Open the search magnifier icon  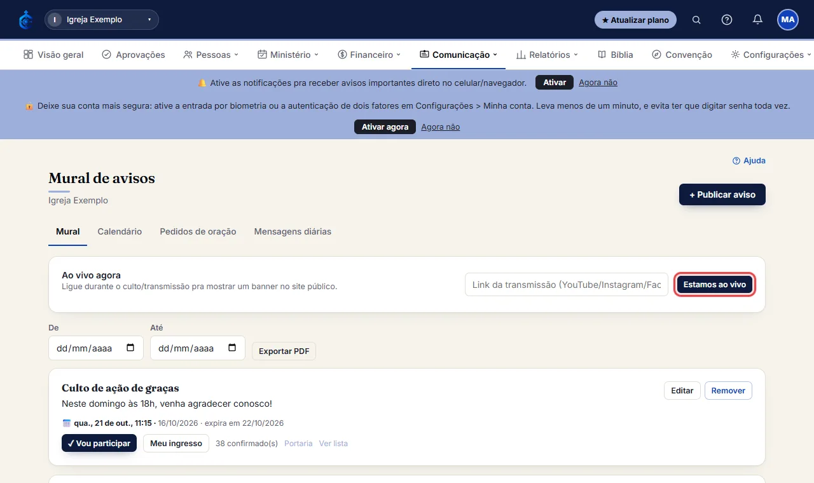pos(696,20)
